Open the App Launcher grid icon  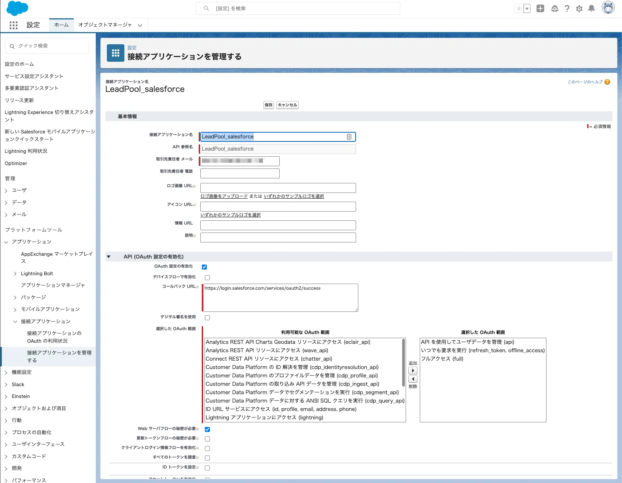click(13, 25)
